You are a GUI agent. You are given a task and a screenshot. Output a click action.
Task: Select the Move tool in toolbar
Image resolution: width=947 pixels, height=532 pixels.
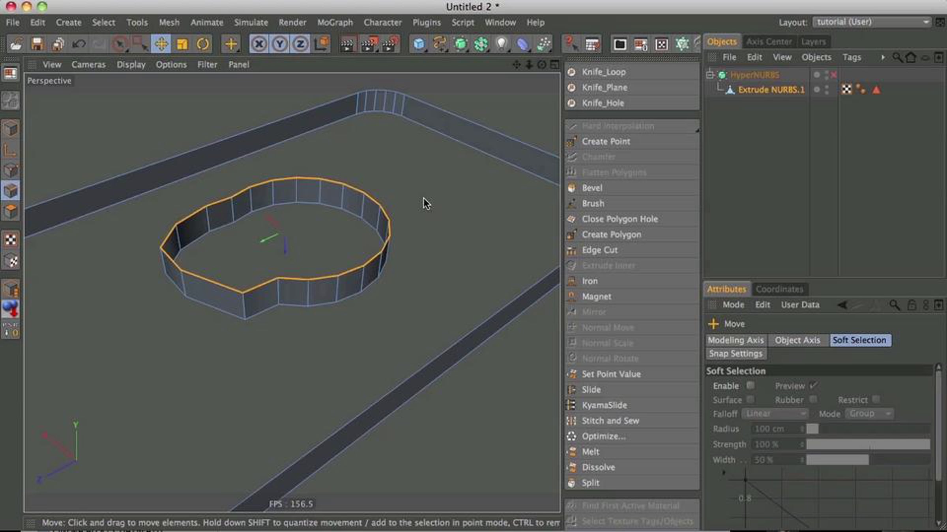[161, 44]
